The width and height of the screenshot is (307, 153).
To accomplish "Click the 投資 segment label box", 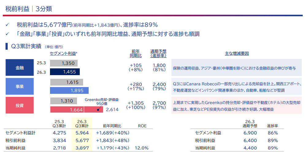I will click(20, 105).
